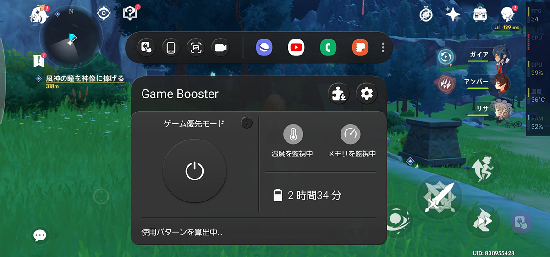
Task: Open the Wish star icon
Action: [x=453, y=15]
